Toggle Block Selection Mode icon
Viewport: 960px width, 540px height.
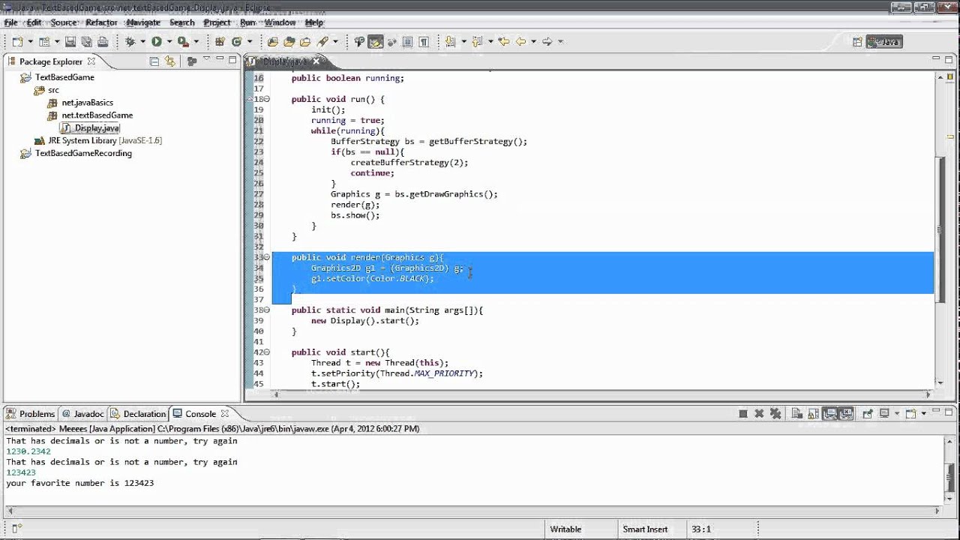407,42
